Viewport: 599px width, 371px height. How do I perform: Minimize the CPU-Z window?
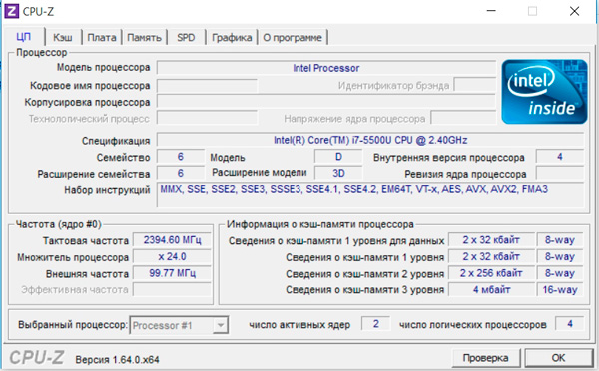(x=491, y=11)
